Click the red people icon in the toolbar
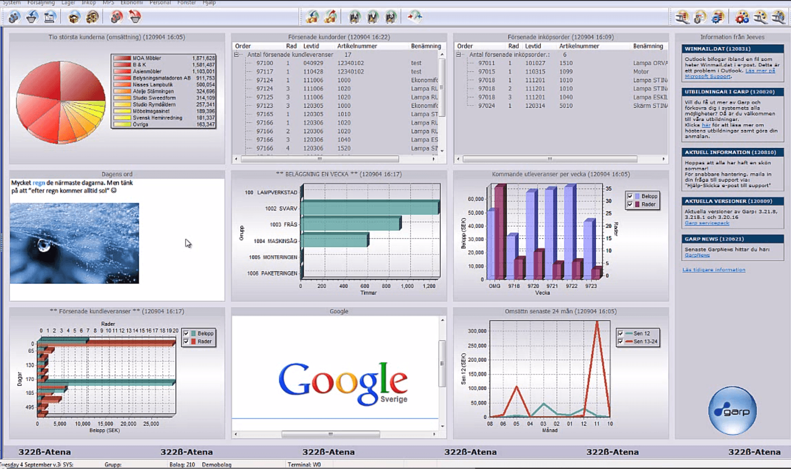The image size is (791, 469). pos(116,17)
